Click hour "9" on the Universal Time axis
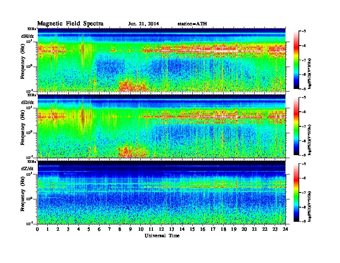 click(x=131, y=229)
